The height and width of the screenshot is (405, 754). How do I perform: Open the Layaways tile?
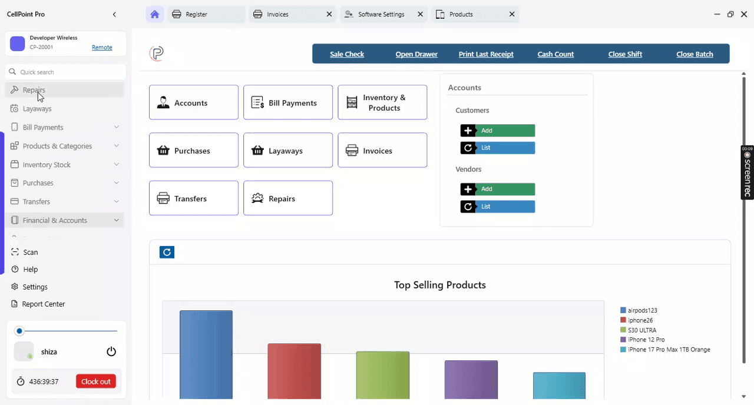click(288, 150)
